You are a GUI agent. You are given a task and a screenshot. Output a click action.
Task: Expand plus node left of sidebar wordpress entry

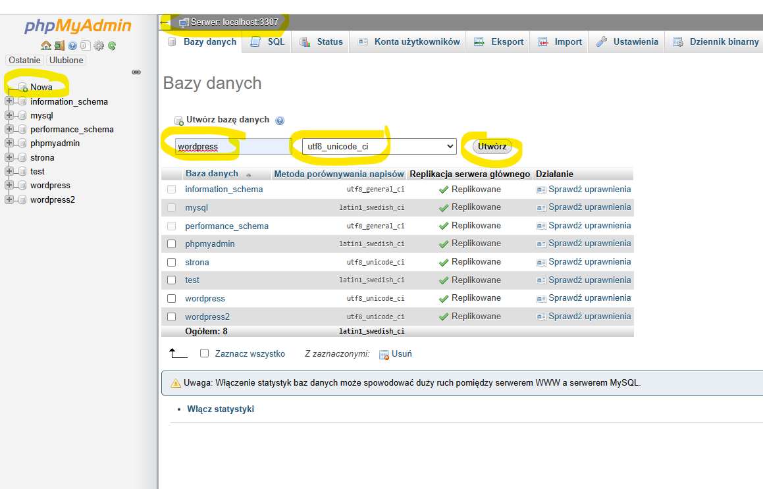pyautogui.click(x=9, y=185)
